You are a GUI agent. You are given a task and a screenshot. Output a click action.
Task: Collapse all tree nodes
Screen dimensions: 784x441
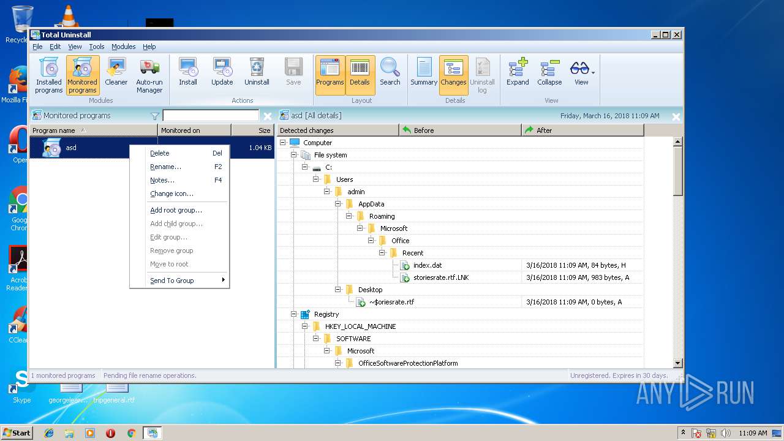click(549, 72)
